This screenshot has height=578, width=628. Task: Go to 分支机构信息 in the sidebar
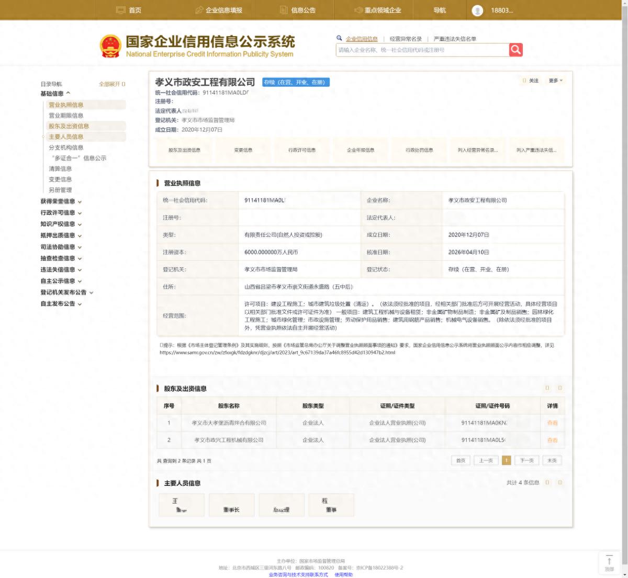[x=66, y=148]
